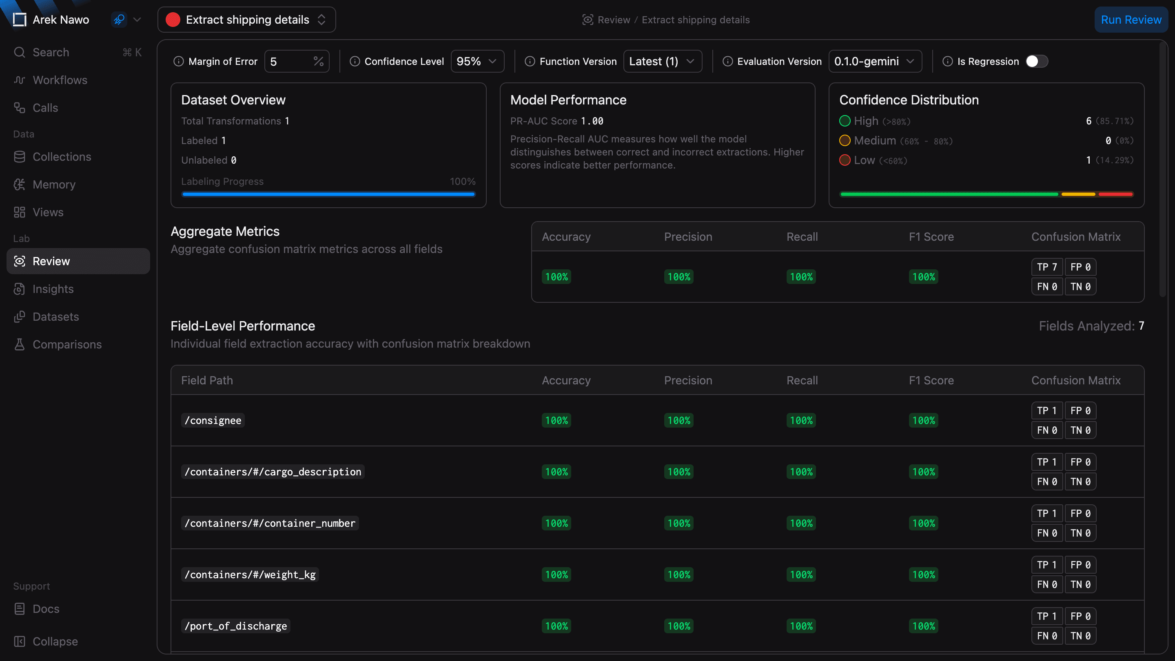The image size is (1175, 661).
Task: Click the Collapse sidebar icon
Action: [19, 641]
